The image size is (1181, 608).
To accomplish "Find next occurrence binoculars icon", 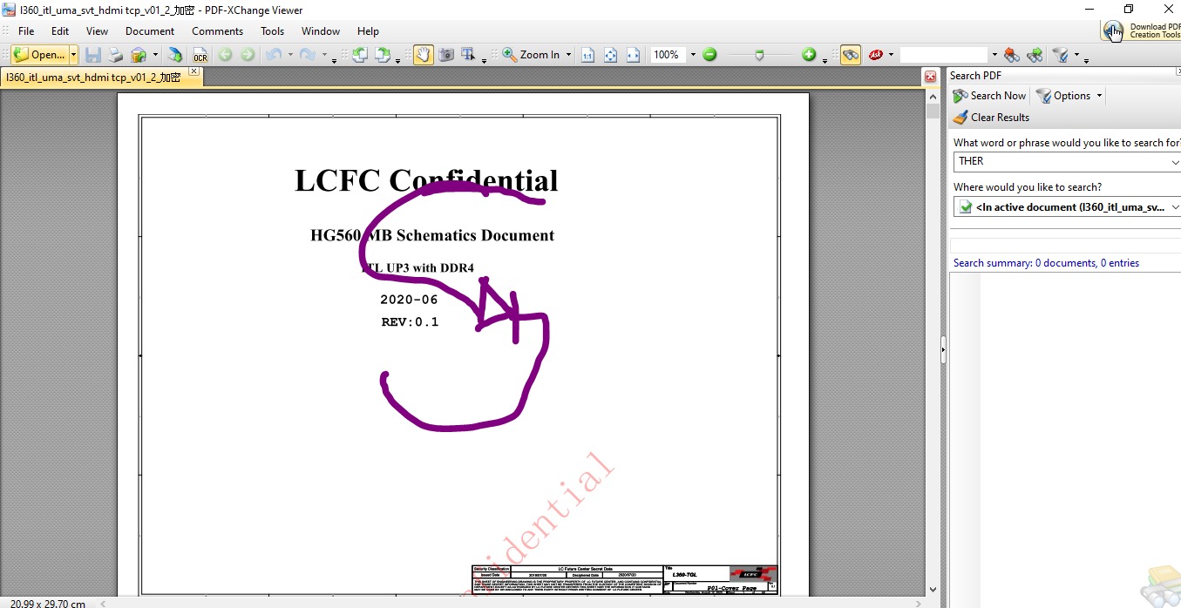I will tap(1035, 55).
